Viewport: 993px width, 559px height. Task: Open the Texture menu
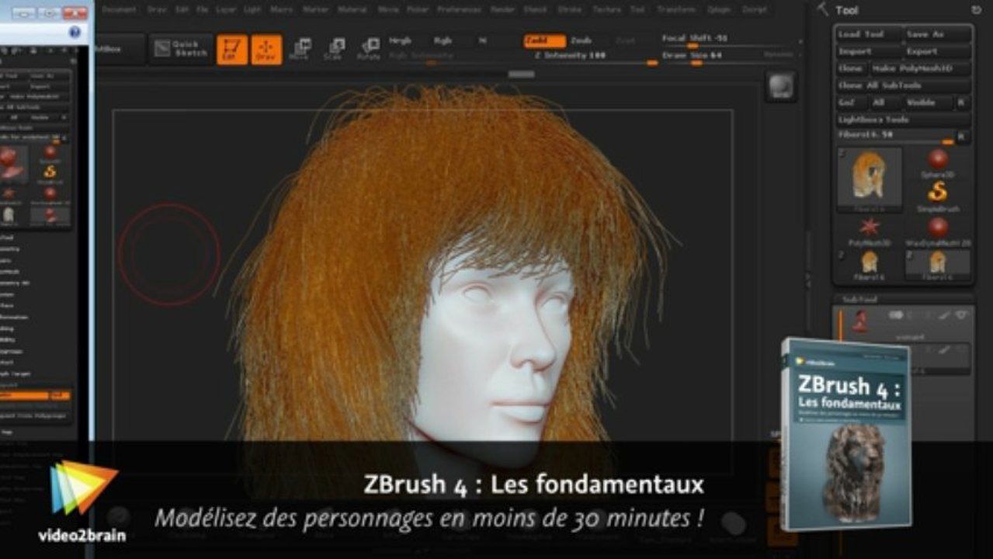(x=606, y=9)
